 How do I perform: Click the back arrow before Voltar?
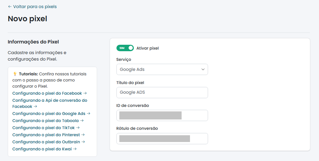pyautogui.click(x=10, y=6)
